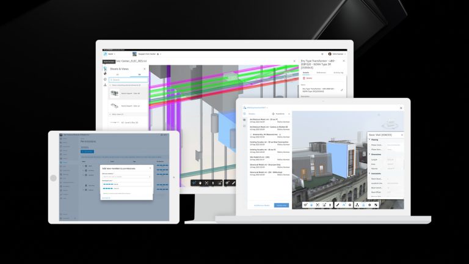Click fullscreen icon on laptop viewer toolbar
469x264 pixels.
click(376, 205)
